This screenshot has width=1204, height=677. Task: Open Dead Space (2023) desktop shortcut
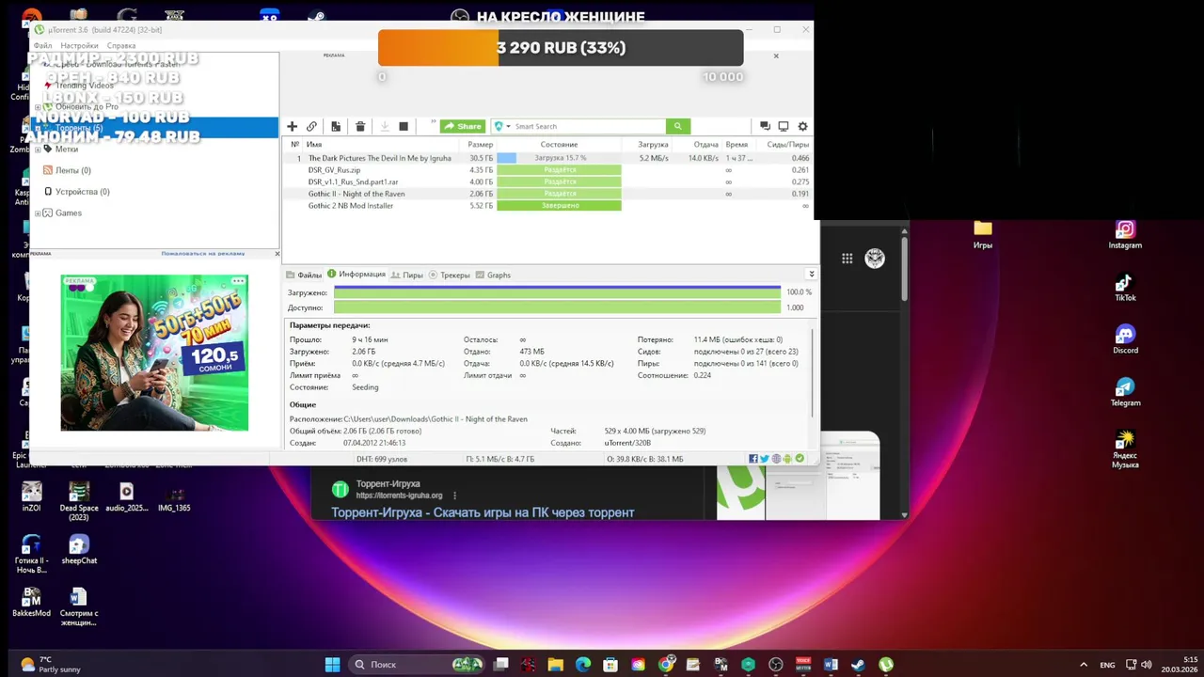click(x=79, y=501)
